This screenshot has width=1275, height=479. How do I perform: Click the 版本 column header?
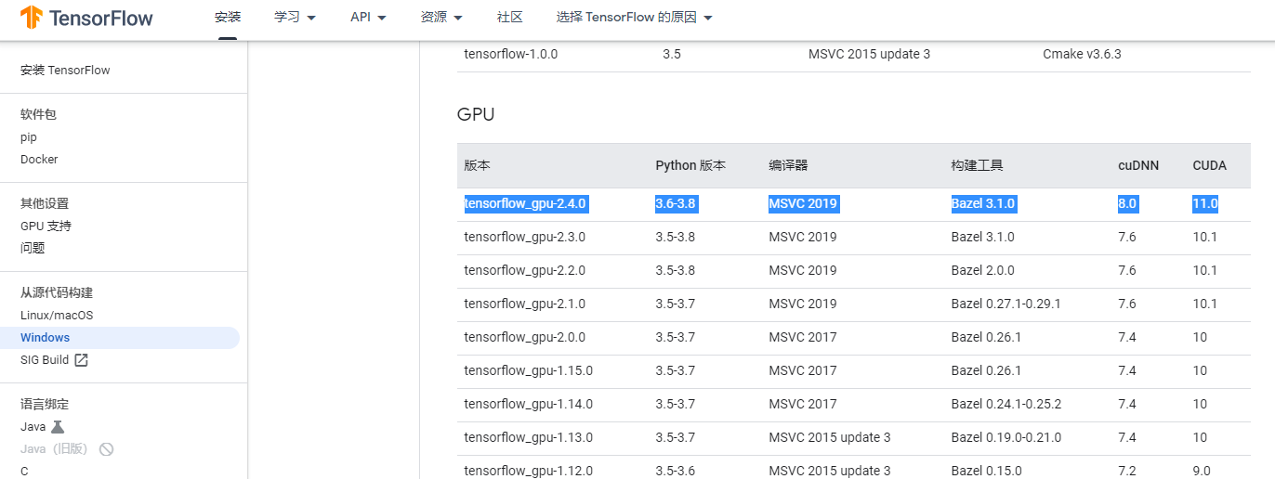pos(477,165)
